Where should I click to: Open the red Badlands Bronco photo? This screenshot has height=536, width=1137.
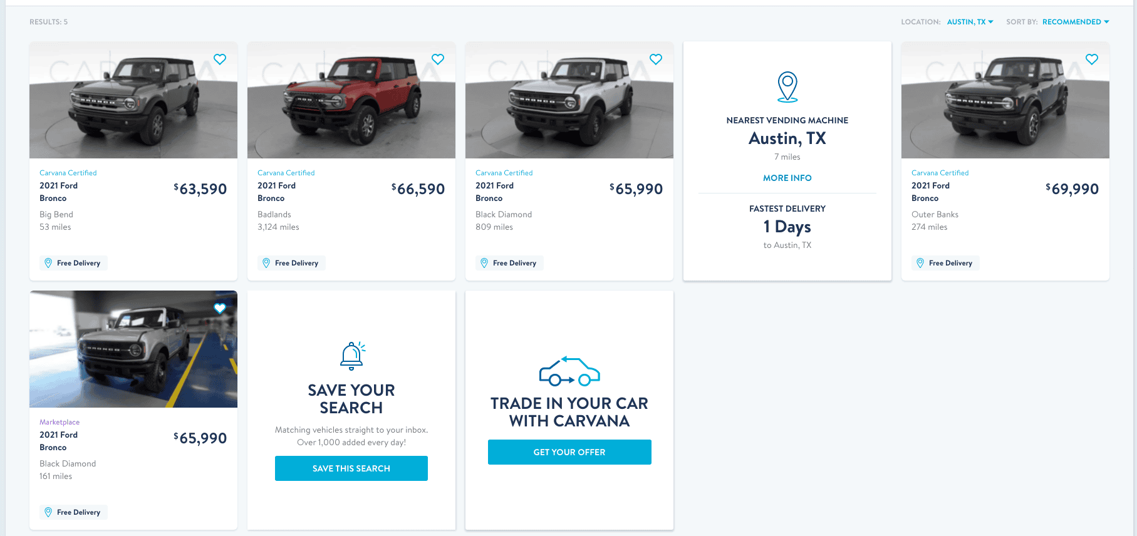tap(351, 100)
